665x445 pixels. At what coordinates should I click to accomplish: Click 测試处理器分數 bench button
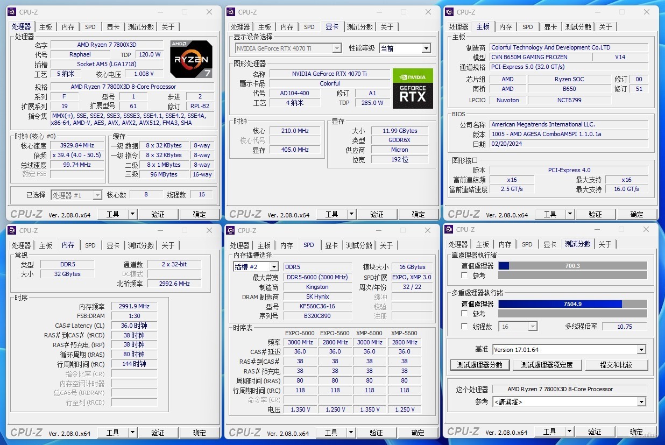click(480, 365)
